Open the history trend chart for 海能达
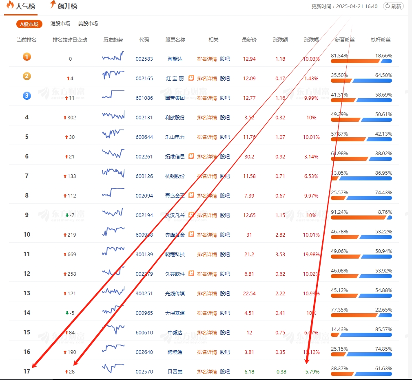The image size is (412, 380). (113, 57)
